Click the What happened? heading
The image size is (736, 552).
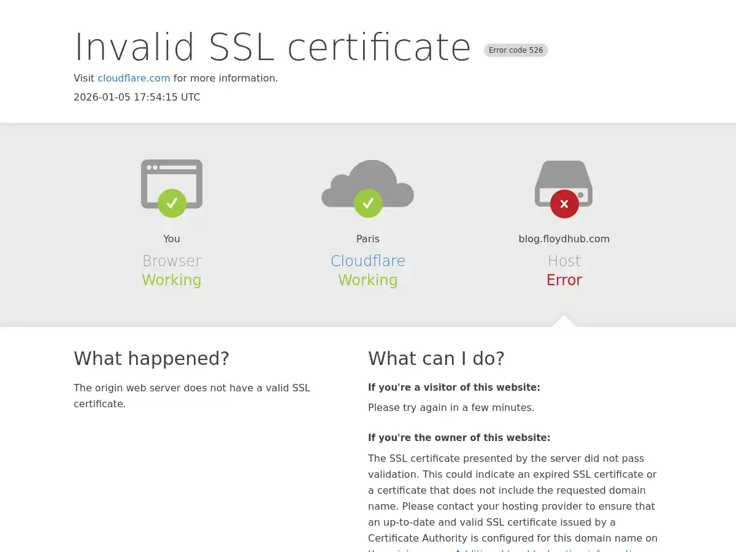tap(151, 358)
